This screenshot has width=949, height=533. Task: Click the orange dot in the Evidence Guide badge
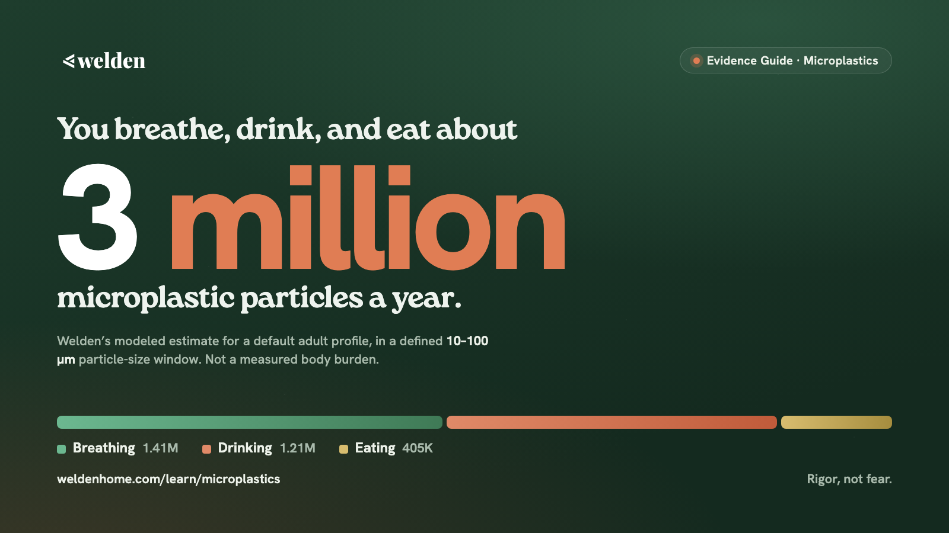pyautogui.click(x=696, y=60)
